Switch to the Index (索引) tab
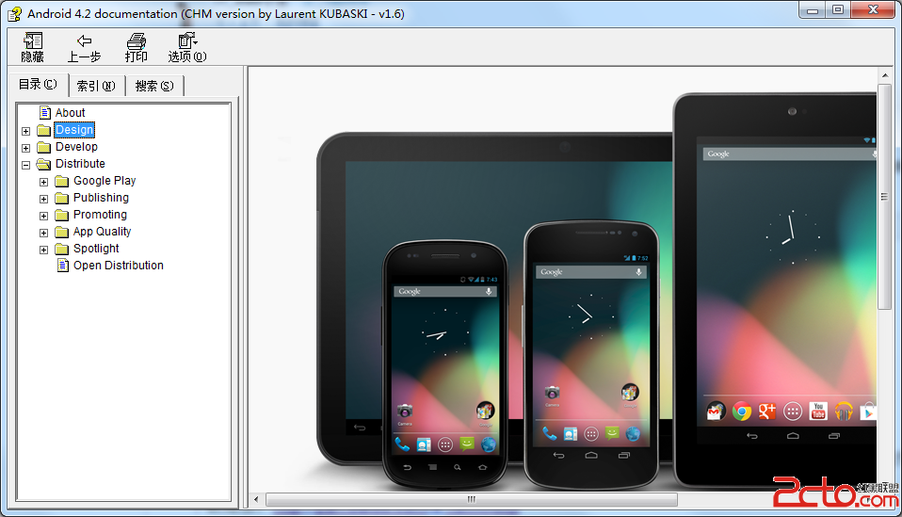The height and width of the screenshot is (517, 902). (96, 87)
